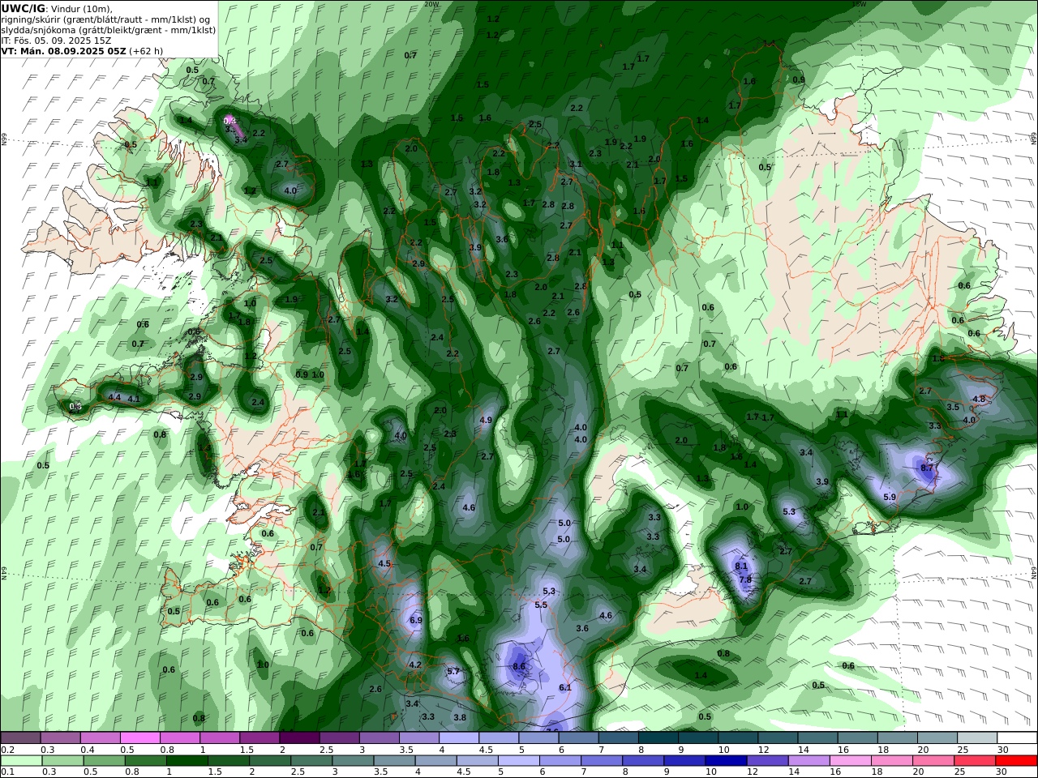Select the darkest purple swatch labeled 2 in the upper legend
The image size is (1038, 778).
(x=299, y=738)
